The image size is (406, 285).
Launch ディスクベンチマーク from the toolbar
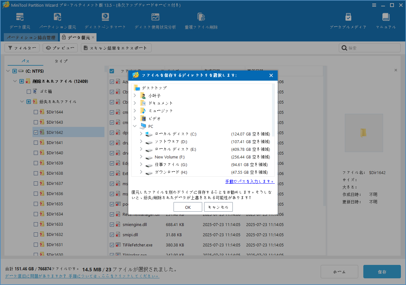(105, 20)
